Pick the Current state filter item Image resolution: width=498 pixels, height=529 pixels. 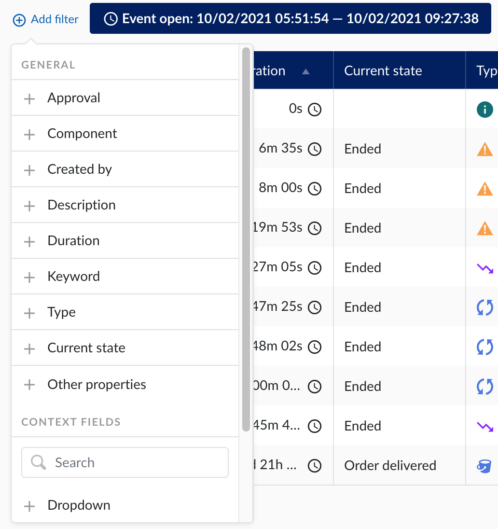coord(86,348)
